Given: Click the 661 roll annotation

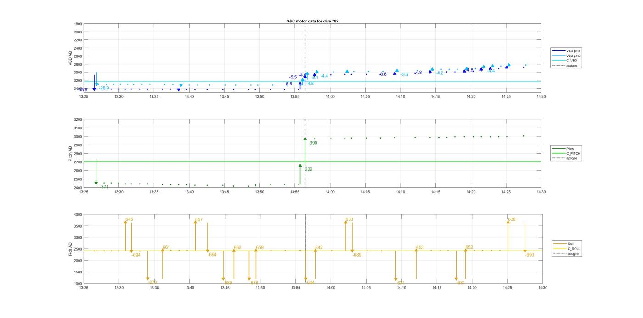Looking at the screenshot, I should (x=166, y=247).
